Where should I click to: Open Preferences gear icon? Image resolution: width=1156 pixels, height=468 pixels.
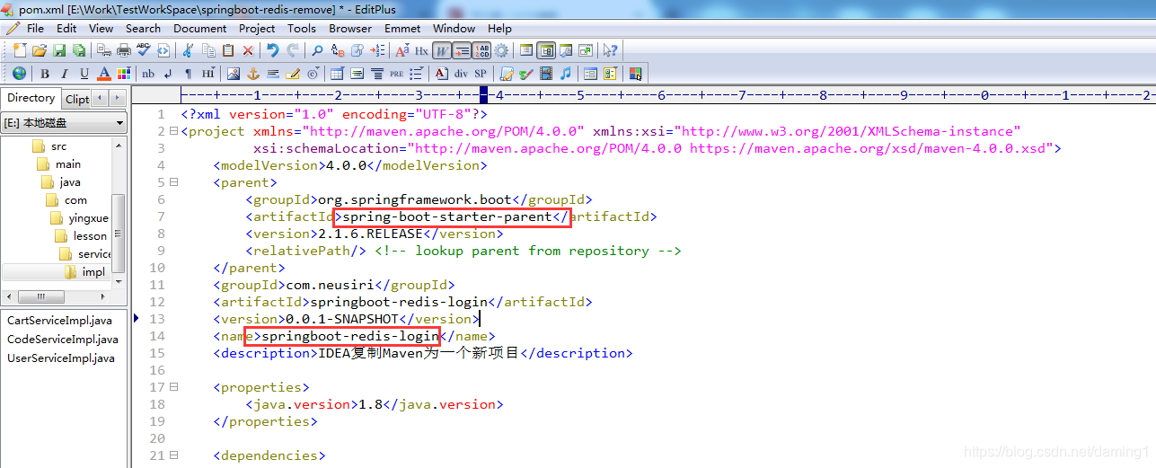(501, 50)
